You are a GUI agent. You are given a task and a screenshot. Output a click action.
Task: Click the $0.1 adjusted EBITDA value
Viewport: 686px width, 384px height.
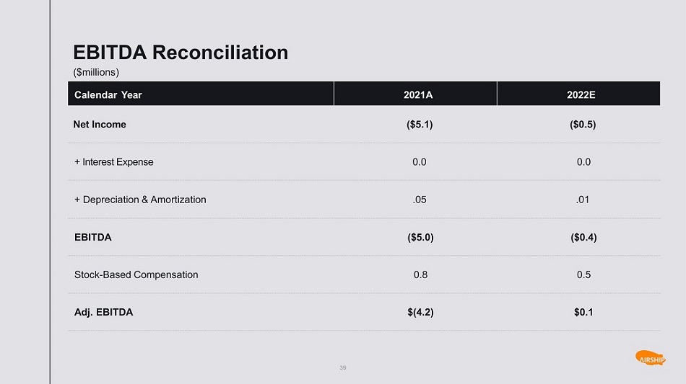pos(582,313)
